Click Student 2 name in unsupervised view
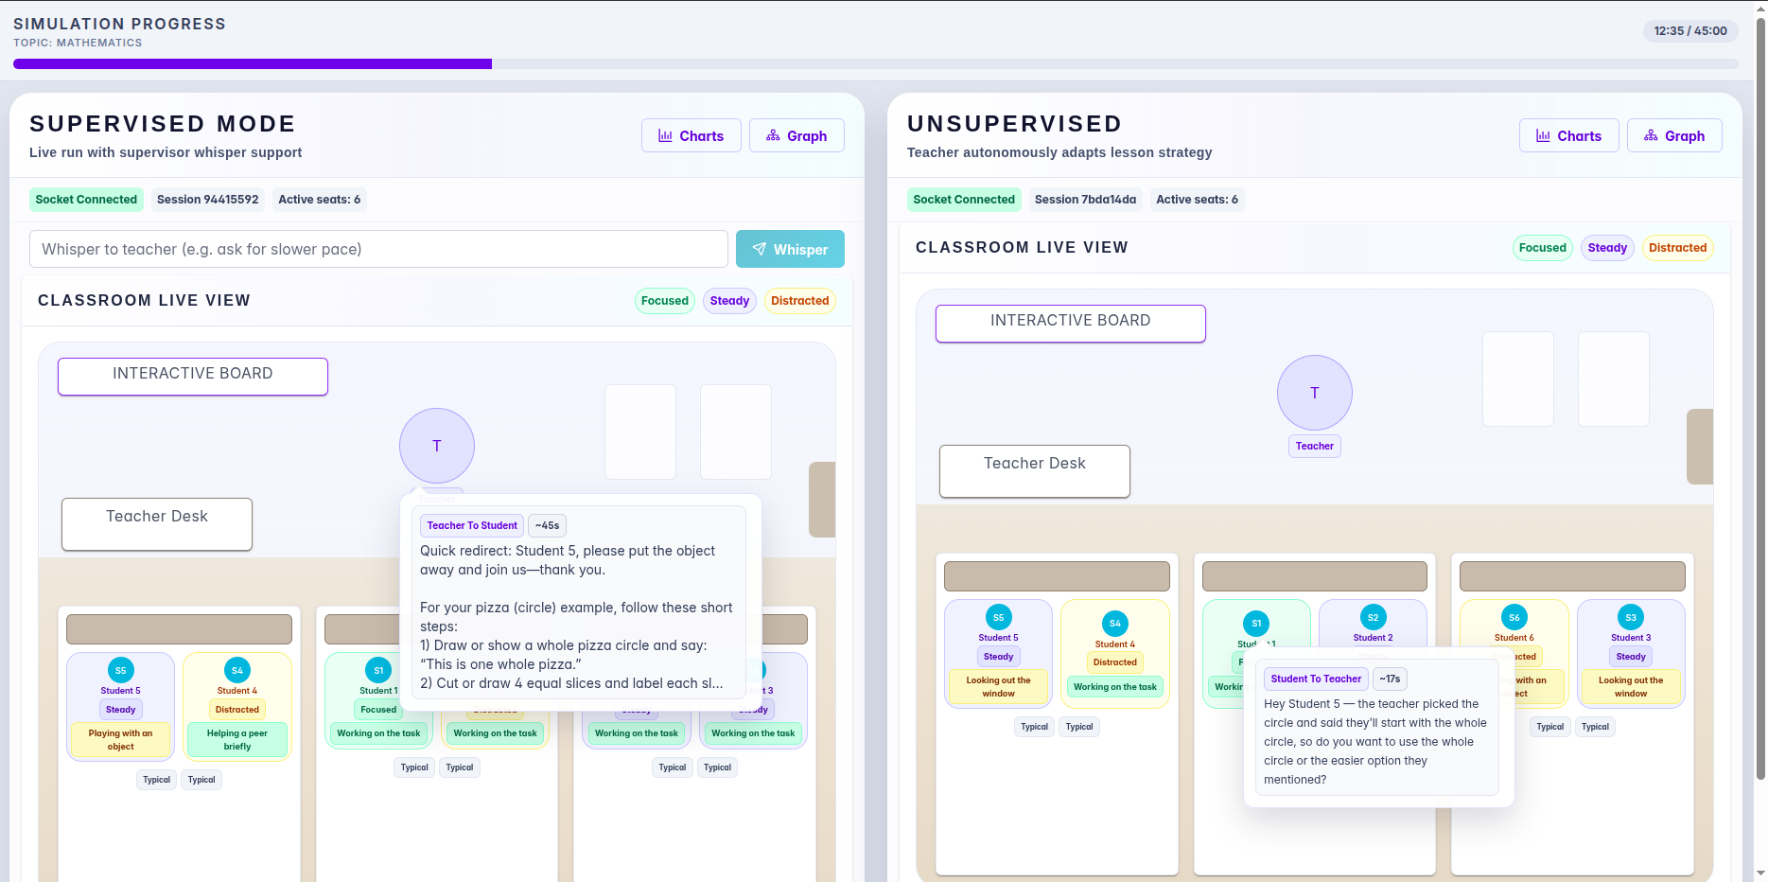This screenshot has height=882, width=1768. coord(1373,638)
